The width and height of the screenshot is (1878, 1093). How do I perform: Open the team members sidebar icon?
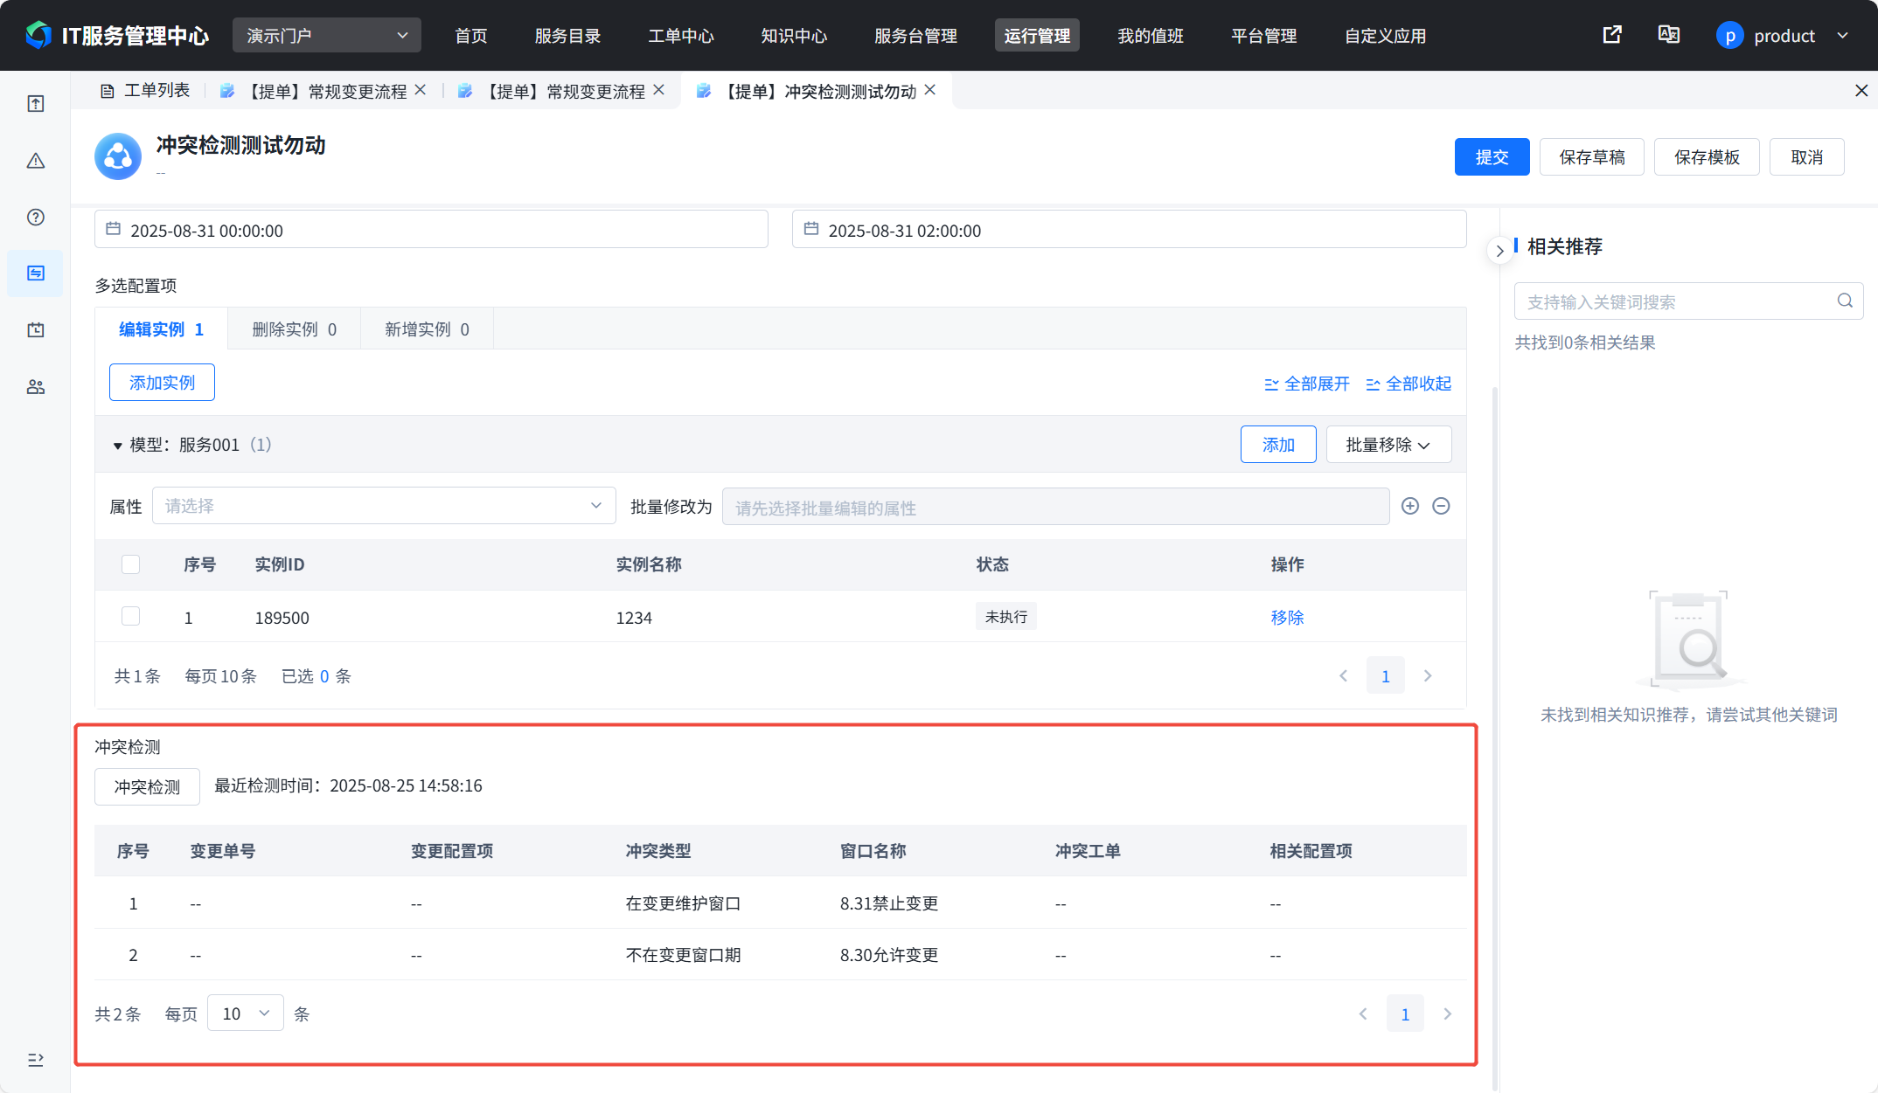[x=36, y=387]
